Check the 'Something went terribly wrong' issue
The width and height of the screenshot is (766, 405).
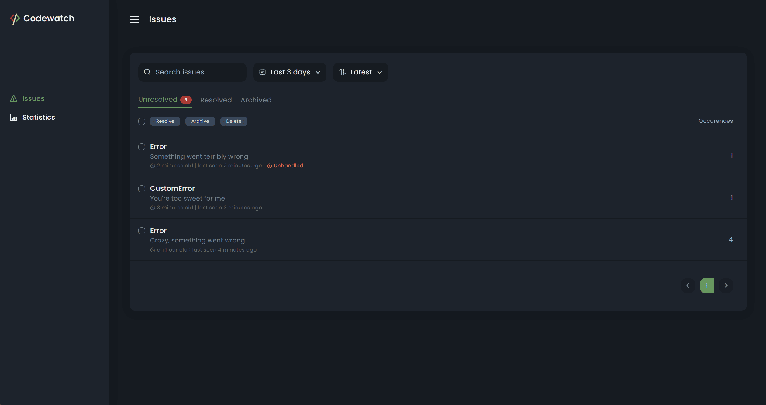(x=142, y=147)
